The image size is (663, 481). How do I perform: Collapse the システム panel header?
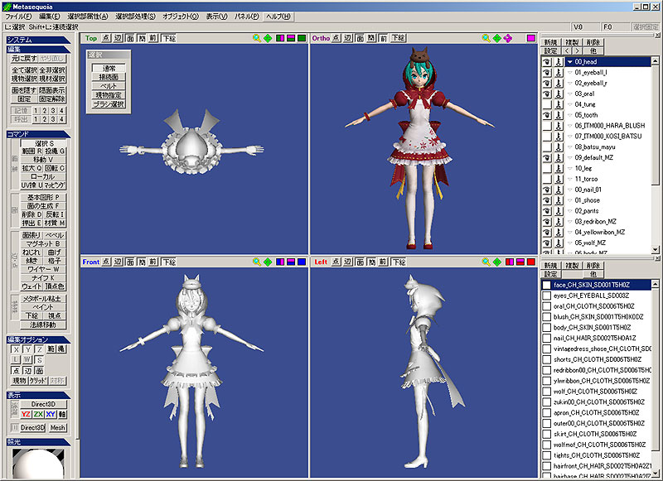38,40
